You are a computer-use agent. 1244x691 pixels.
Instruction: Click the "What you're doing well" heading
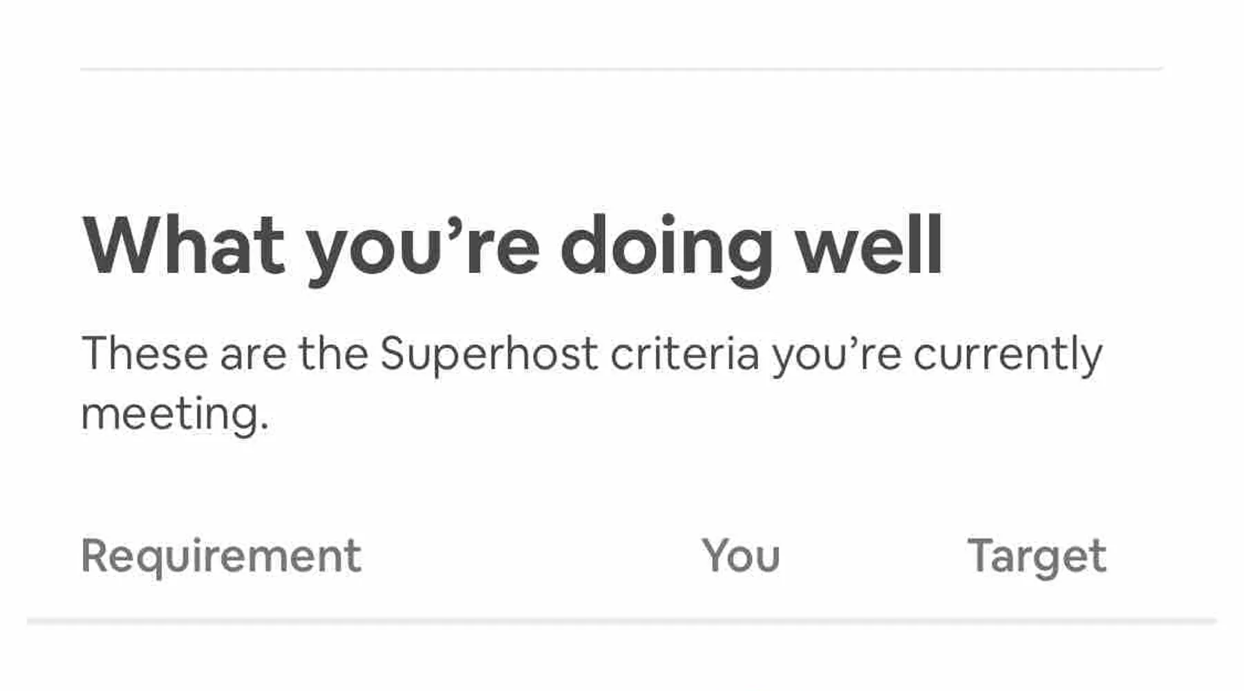[x=511, y=247]
